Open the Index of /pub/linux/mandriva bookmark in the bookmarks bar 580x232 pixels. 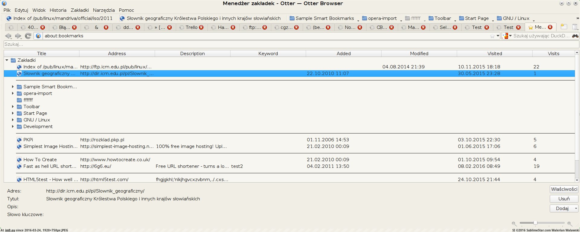(x=59, y=18)
